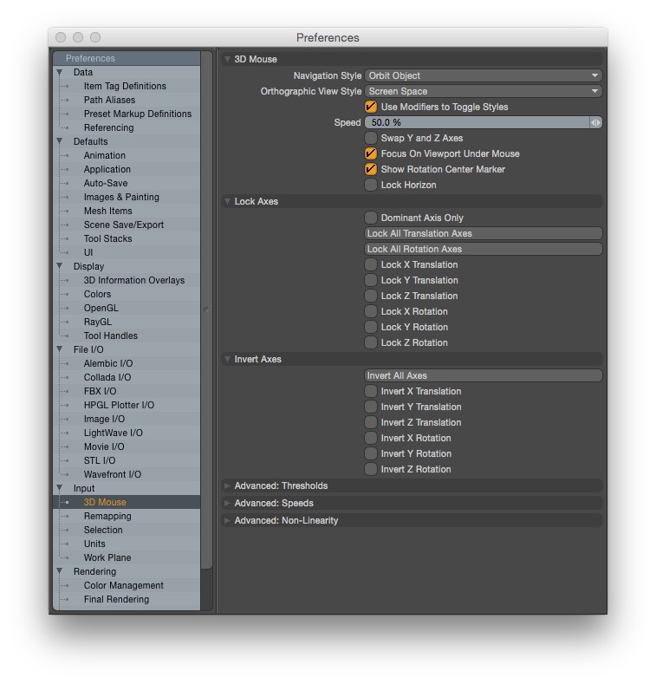Click the sidebar panel divider handle

[x=206, y=309]
